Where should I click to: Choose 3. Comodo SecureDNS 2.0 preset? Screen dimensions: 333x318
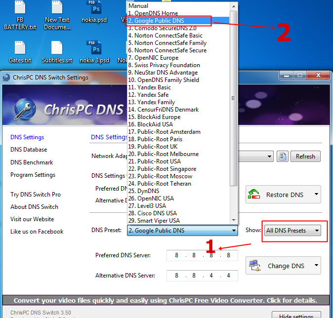(178, 28)
